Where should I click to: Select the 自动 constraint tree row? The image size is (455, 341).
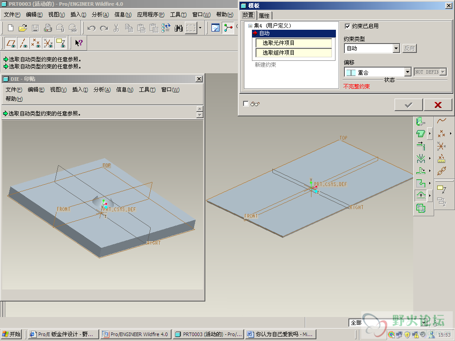pyautogui.click(x=294, y=33)
